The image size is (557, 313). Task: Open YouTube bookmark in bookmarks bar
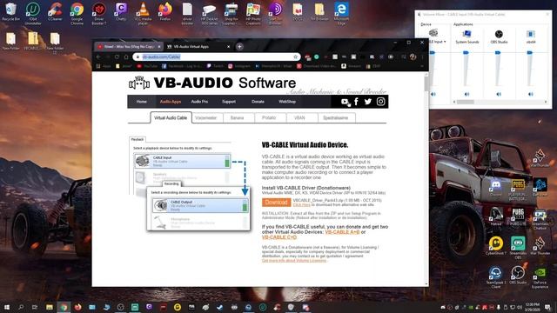point(147,66)
